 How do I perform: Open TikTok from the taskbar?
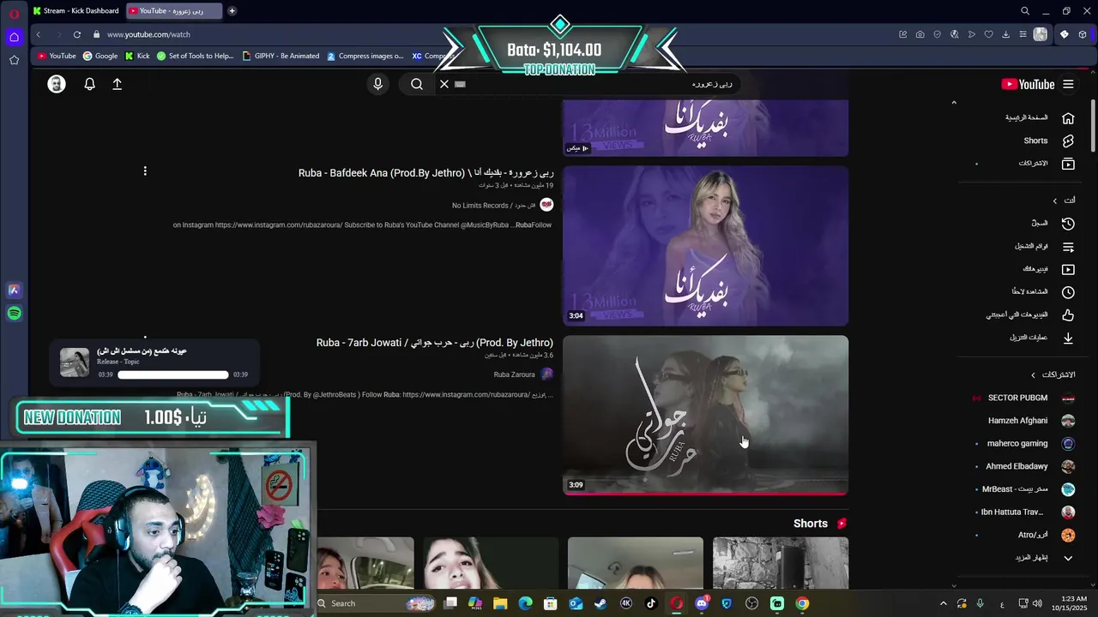(651, 603)
